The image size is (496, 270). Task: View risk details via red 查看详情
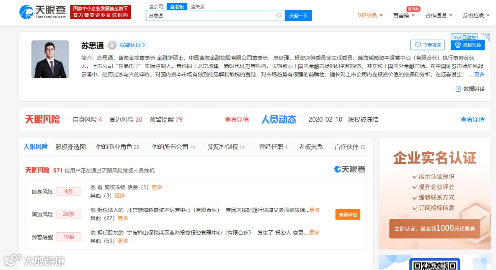(x=236, y=119)
